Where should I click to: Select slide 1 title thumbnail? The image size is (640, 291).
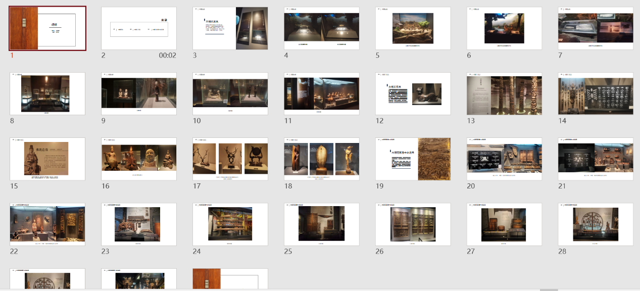coord(47,28)
